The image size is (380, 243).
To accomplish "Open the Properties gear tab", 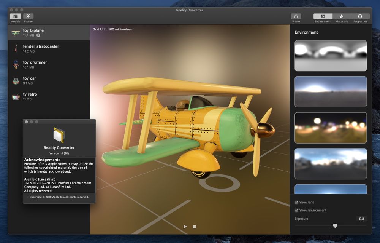I will 360,16.
